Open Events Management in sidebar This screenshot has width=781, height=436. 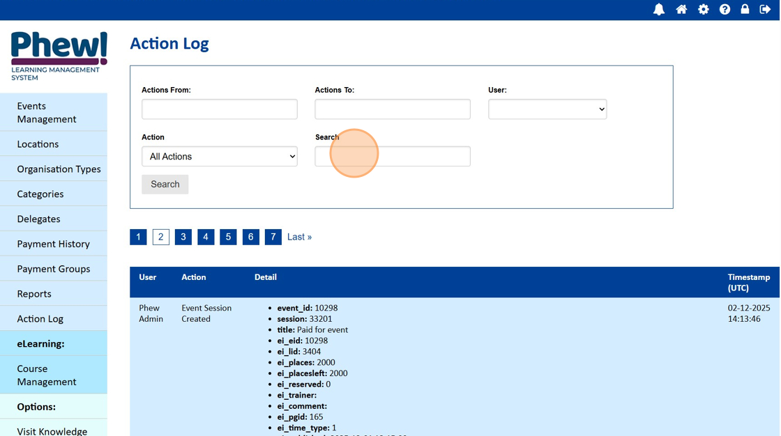tap(54, 113)
